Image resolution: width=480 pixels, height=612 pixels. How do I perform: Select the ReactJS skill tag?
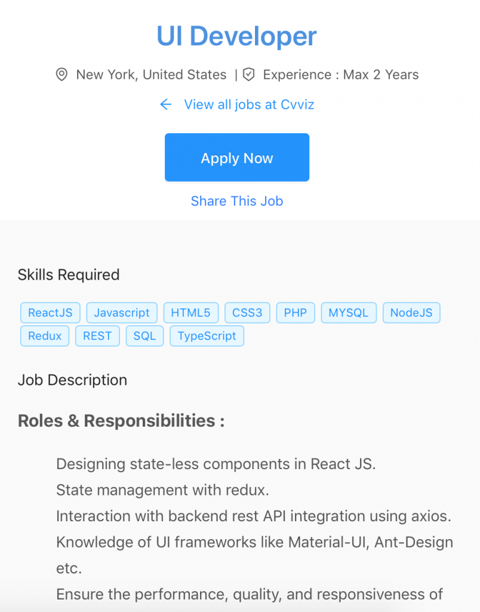[x=50, y=313]
